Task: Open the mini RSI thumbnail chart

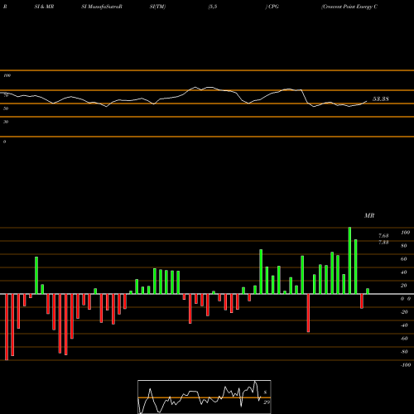Action: 205,397
